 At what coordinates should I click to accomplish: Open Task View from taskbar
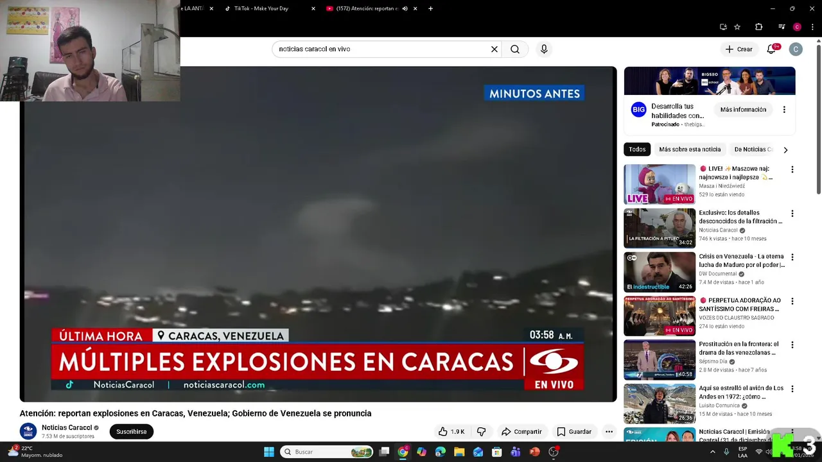(384, 452)
